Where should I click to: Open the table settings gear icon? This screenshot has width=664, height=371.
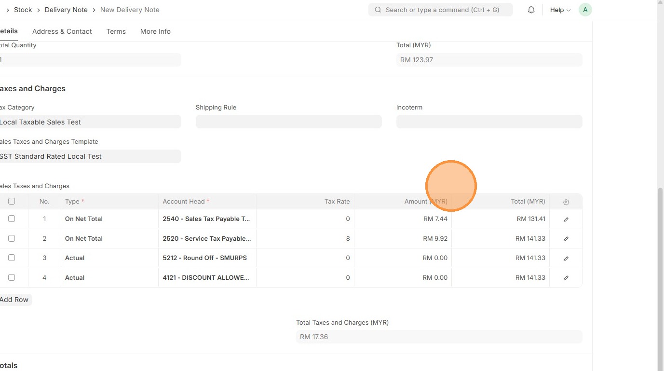pos(566,202)
